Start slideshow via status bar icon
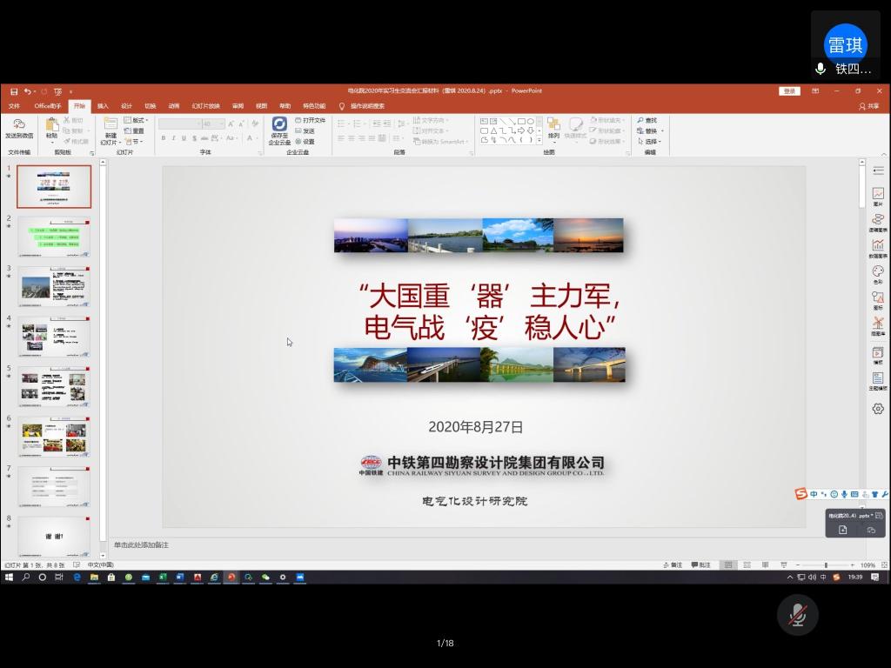The width and height of the screenshot is (891, 668). pos(783,563)
